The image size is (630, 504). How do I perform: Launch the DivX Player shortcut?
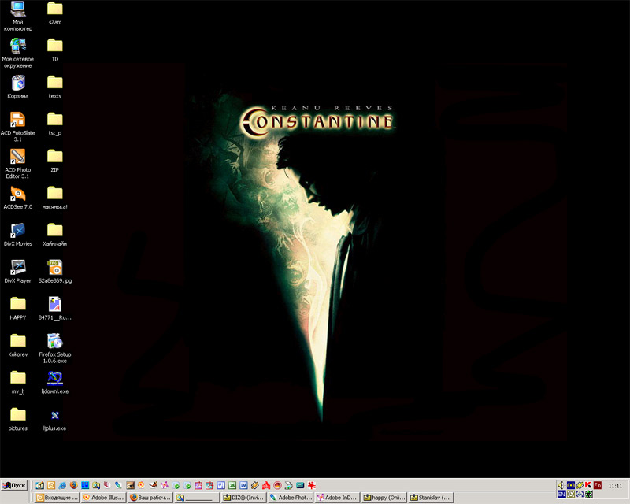(17, 272)
